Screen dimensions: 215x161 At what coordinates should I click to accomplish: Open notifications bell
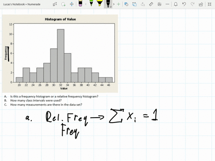point(176,4)
